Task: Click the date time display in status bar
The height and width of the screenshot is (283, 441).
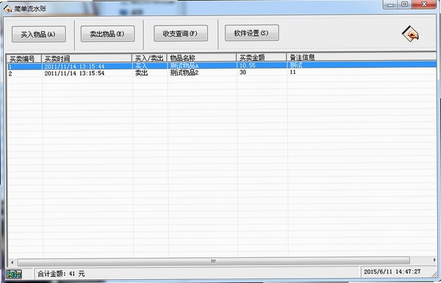Action: (392, 271)
